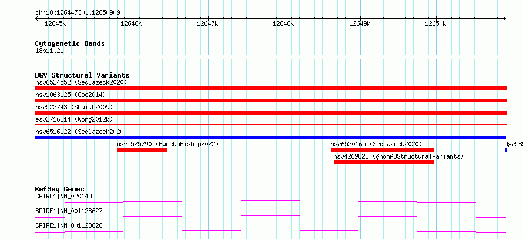The width and height of the screenshot is (523, 239).
Task: Click the red bar under nsv6530165
Action: pyautogui.click(x=383, y=150)
